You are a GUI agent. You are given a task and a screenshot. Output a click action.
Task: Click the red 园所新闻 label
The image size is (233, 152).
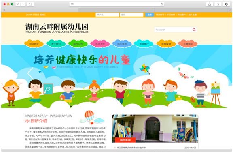coord(125,140)
